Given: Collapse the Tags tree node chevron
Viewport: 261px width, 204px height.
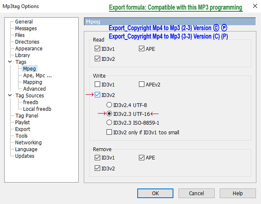Looking at the screenshot, I should click(x=10, y=62).
